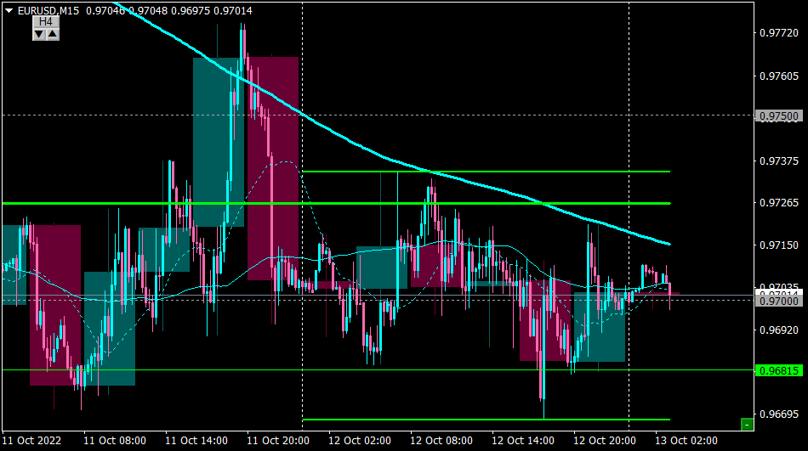This screenshot has height=451, width=808.
Task: Click the up arrow under H4
Action: tap(53, 35)
